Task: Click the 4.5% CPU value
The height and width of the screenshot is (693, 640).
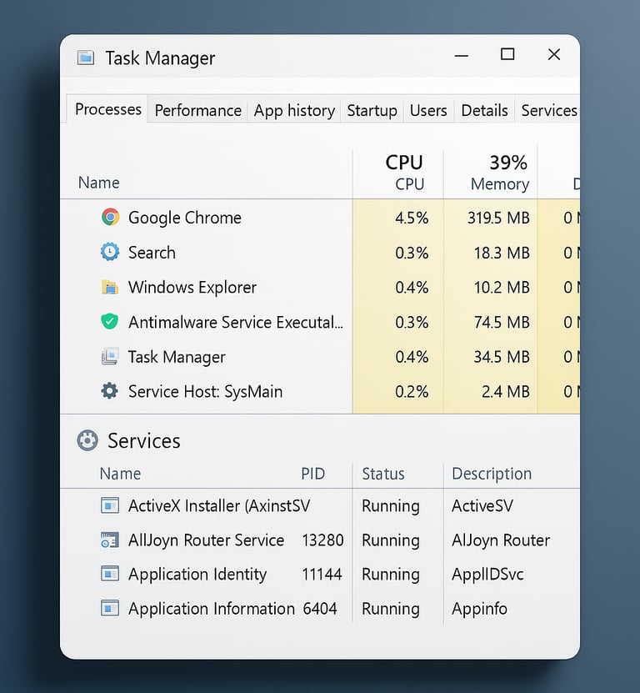Action: 412,218
